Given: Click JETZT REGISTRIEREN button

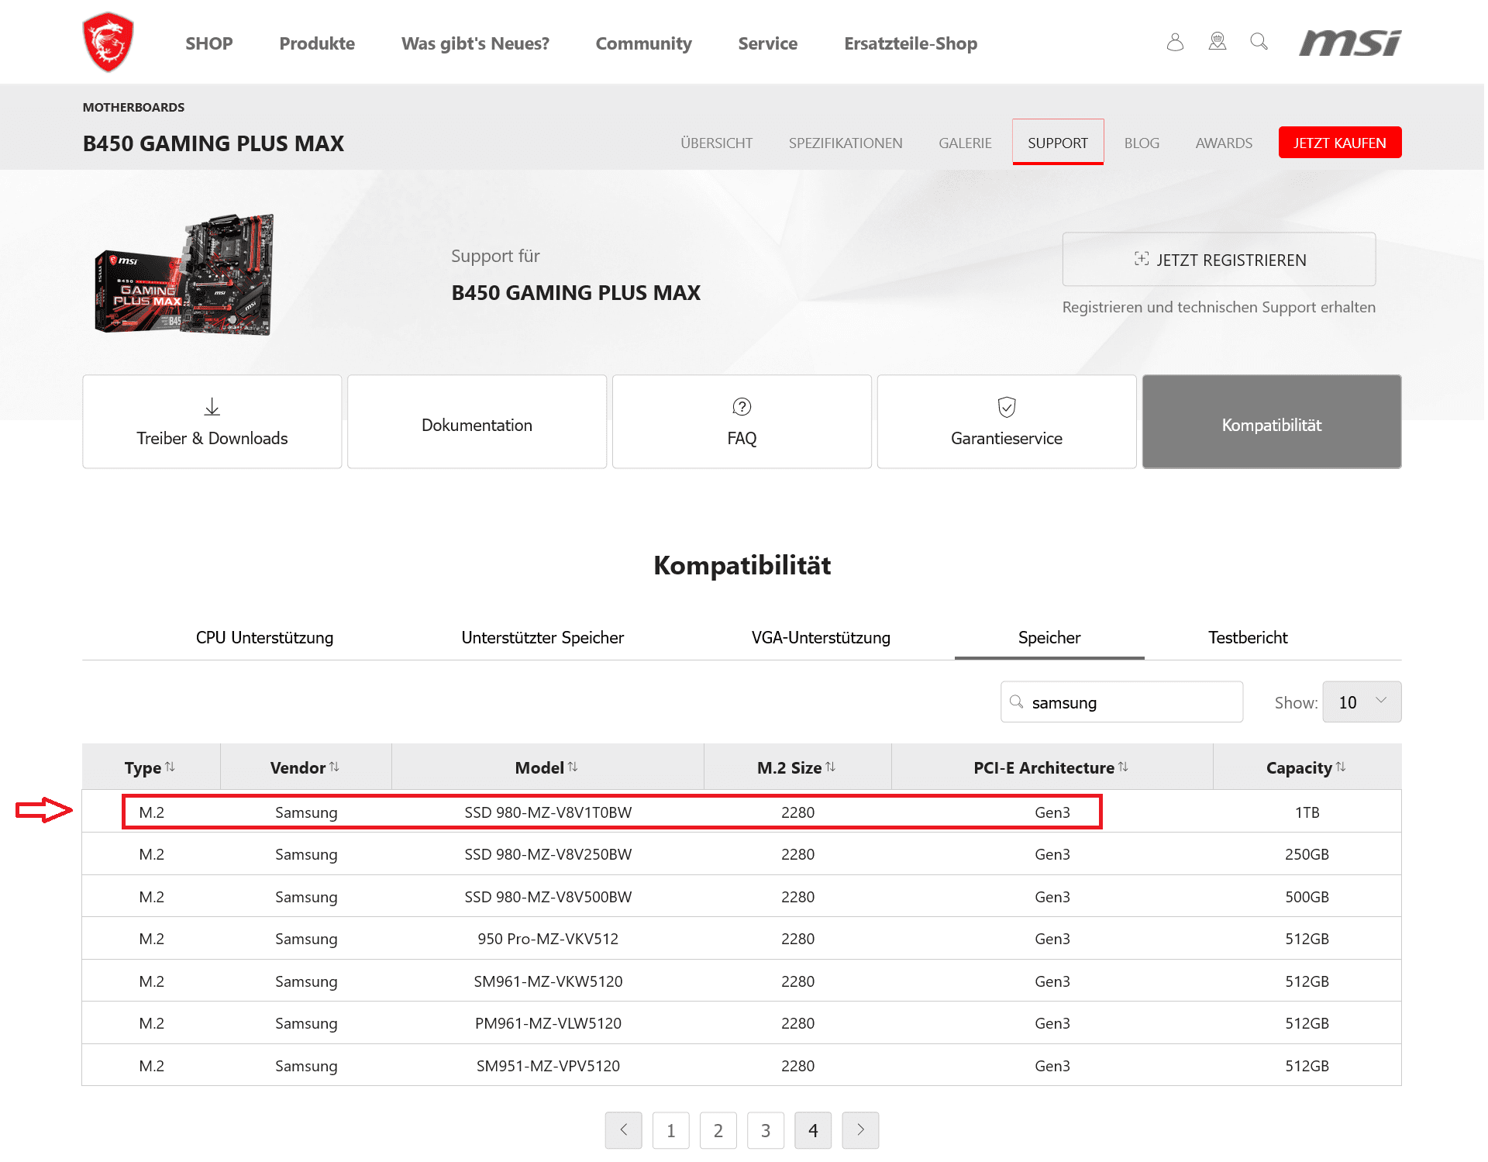Looking at the screenshot, I should click(x=1219, y=260).
